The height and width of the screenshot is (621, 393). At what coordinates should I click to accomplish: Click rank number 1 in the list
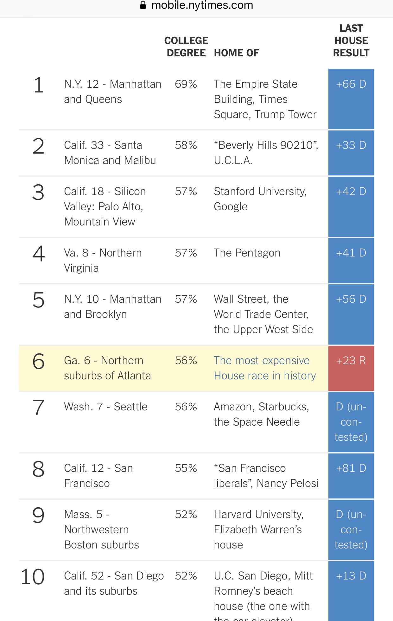pyautogui.click(x=39, y=85)
